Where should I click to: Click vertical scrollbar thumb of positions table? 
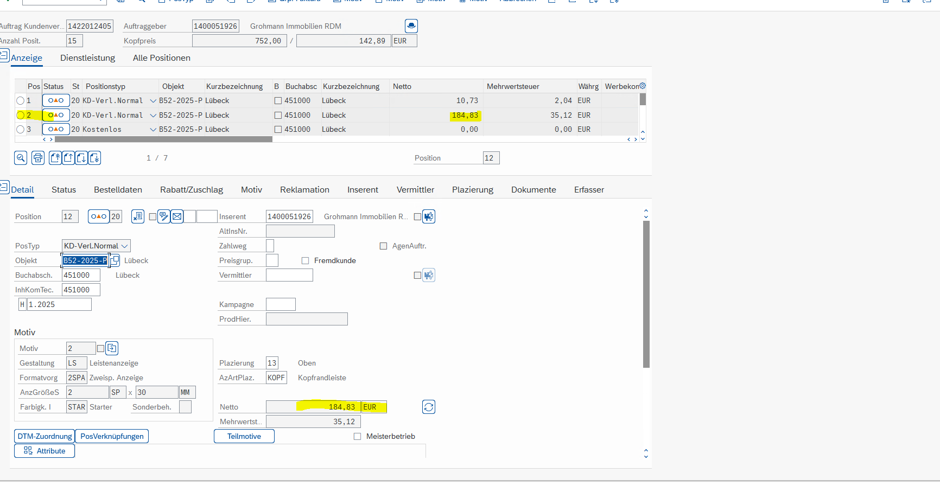click(x=643, y=99)
